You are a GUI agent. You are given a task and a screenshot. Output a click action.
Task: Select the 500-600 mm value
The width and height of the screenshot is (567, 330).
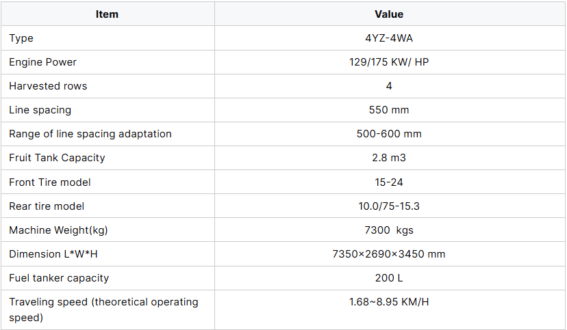389,134
